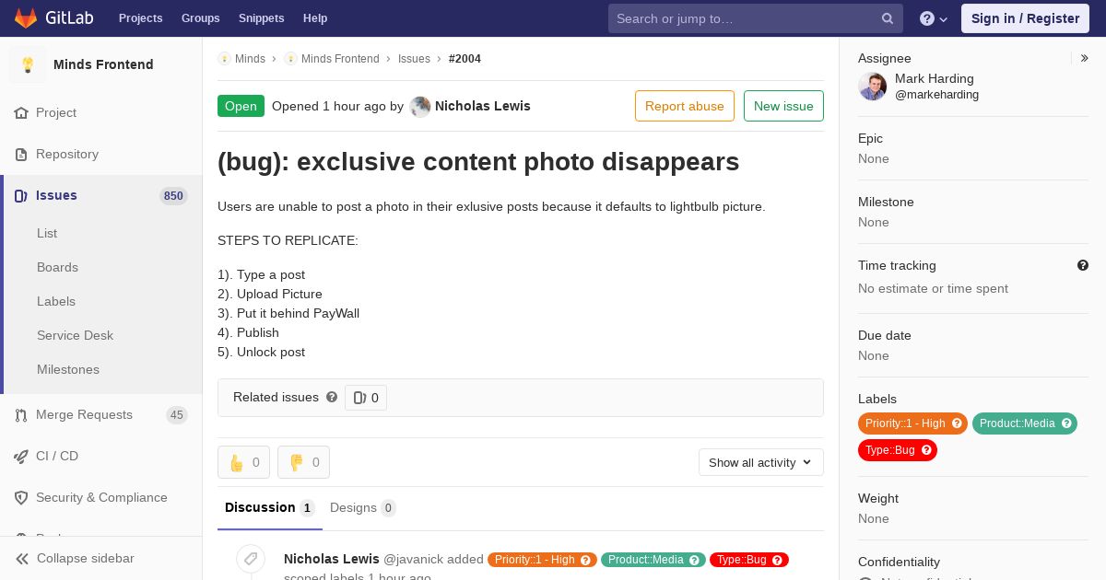1106x580 pixels.
Task: Open Milestones in sidebar
Action: (x=68, y=369)
